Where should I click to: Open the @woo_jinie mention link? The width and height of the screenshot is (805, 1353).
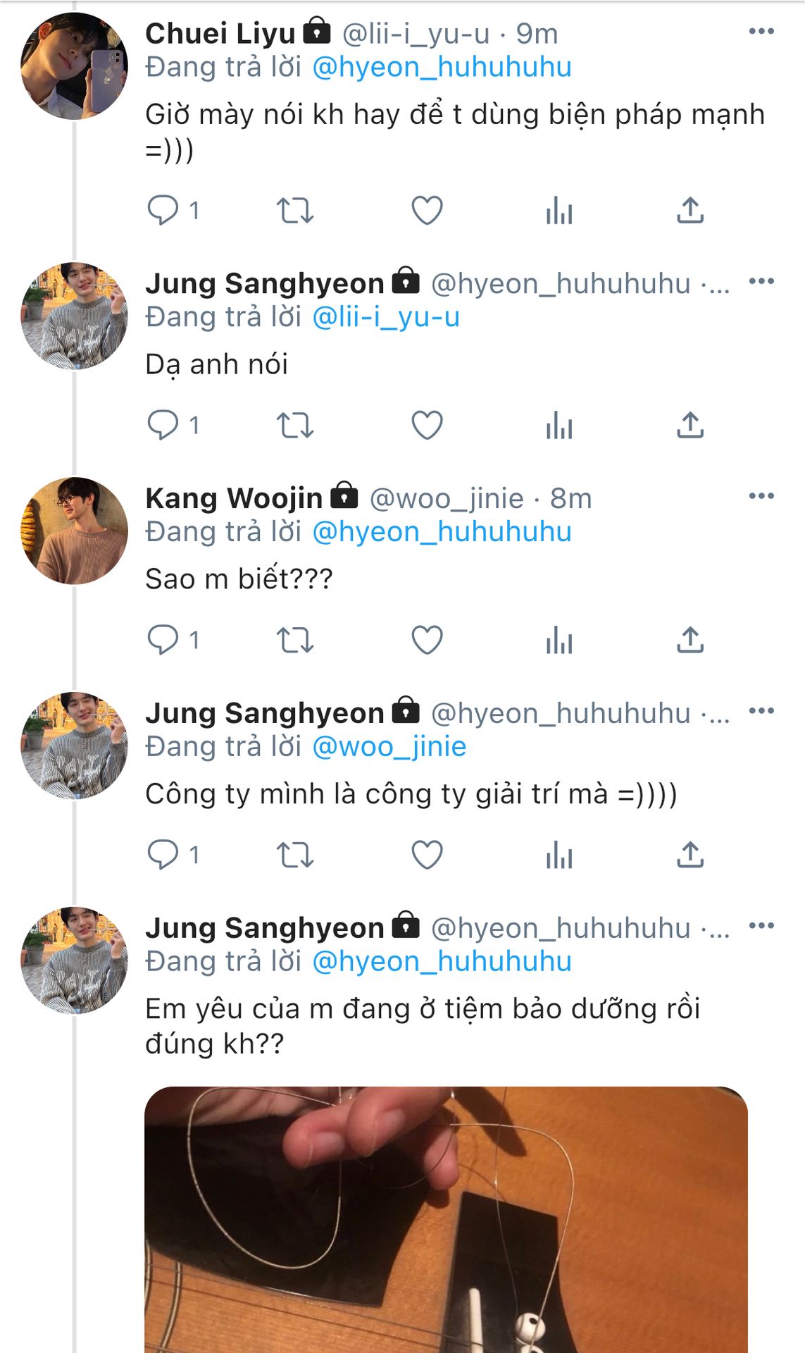click(x=389, y=747)
